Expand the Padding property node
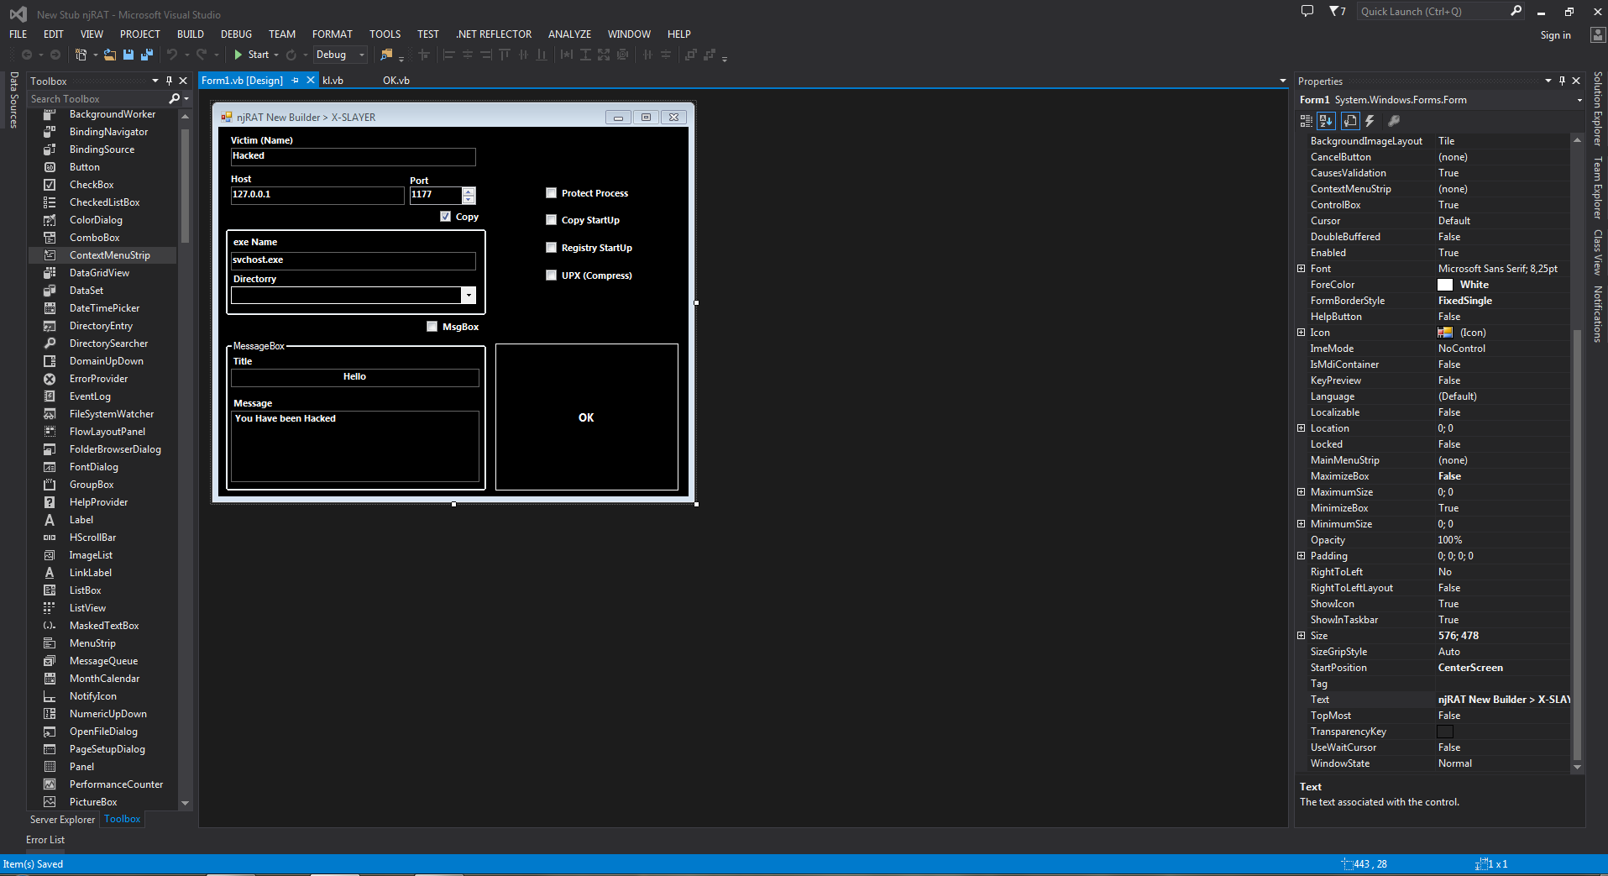1608x876 pixels. [x=1302, y=556]
